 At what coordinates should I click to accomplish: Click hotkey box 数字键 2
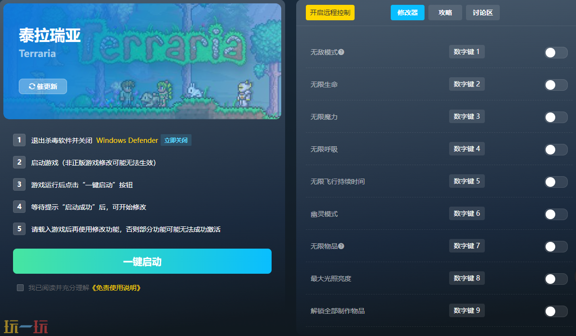click(x=466, y=84)
